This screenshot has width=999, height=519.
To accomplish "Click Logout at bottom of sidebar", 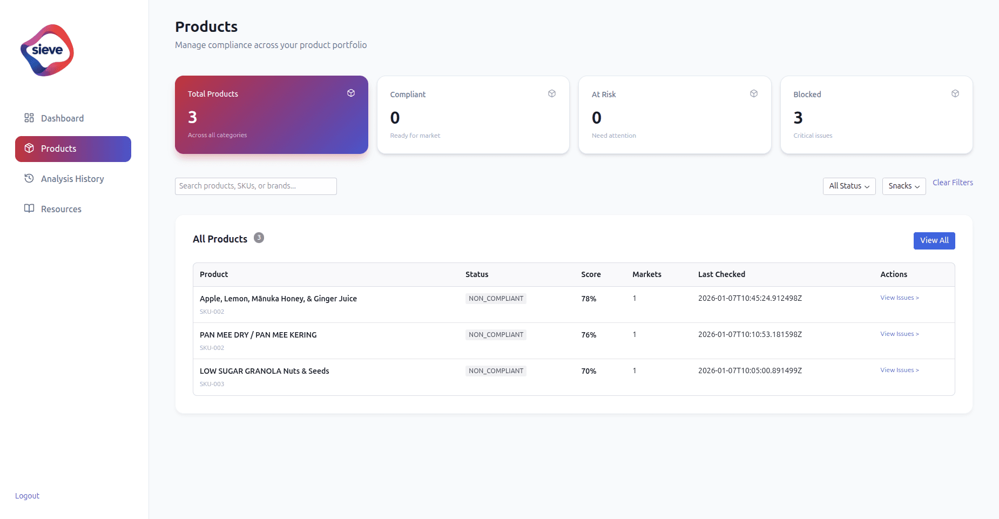I will 27,495.
